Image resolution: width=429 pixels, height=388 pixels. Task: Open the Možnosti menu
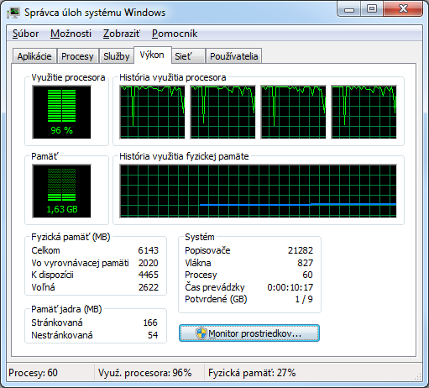click(x=71, y=34)
